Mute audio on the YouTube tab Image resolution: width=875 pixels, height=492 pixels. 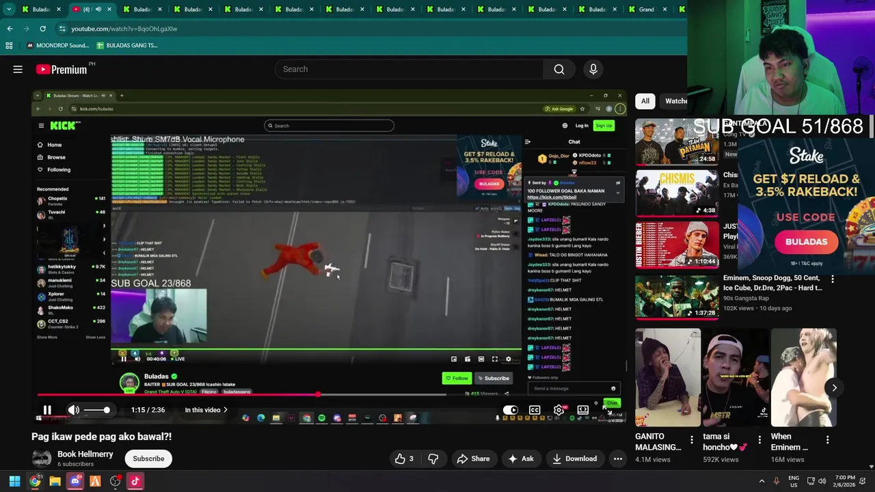(x=98, y=10)
